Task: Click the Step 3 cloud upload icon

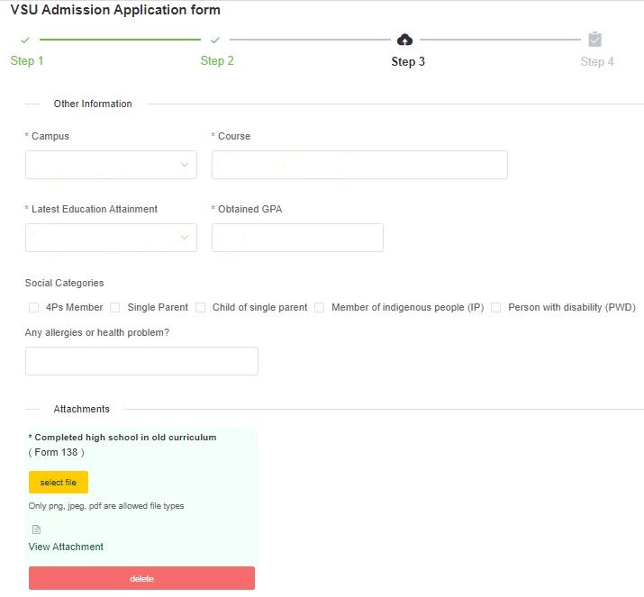Action: 405,40
